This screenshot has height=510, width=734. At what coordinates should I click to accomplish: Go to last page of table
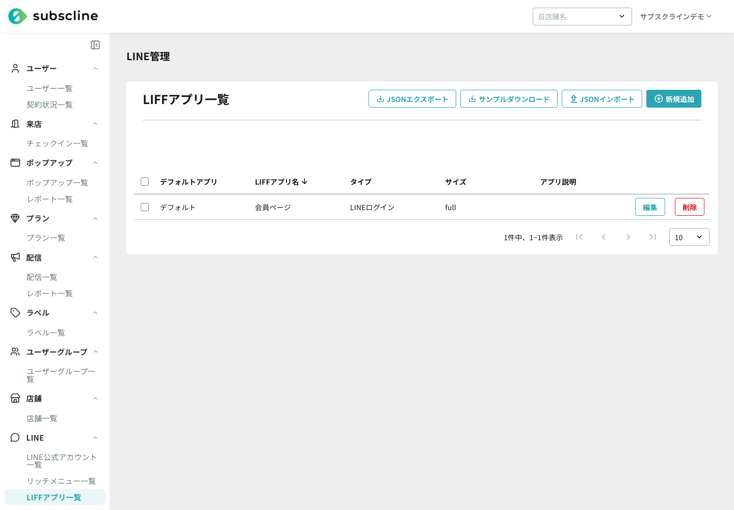point(652,237)
